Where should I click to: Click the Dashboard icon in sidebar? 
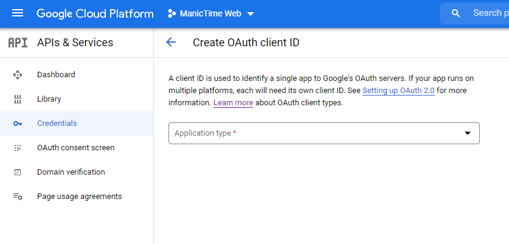pos(18,75)
